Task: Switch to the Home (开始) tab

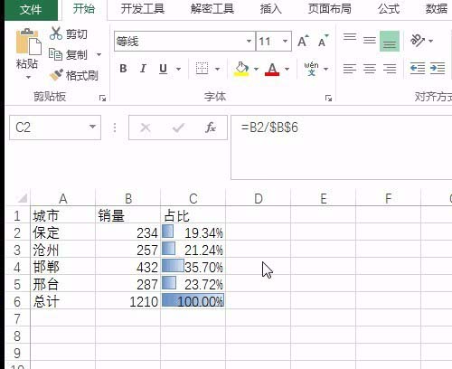Action: (x=84, y=8)
